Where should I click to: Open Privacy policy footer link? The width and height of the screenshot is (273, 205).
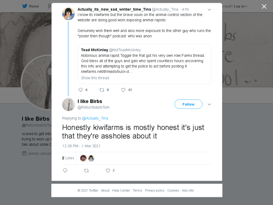tap(155, 190)
